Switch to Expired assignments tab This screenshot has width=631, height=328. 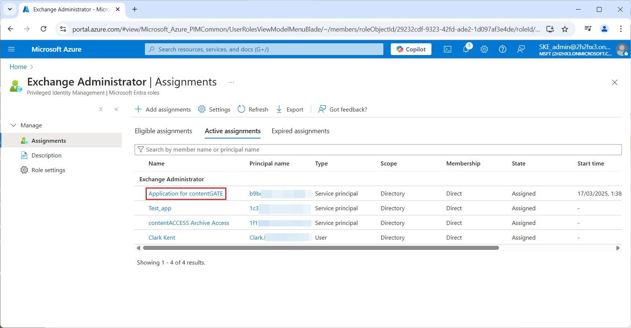300,131
